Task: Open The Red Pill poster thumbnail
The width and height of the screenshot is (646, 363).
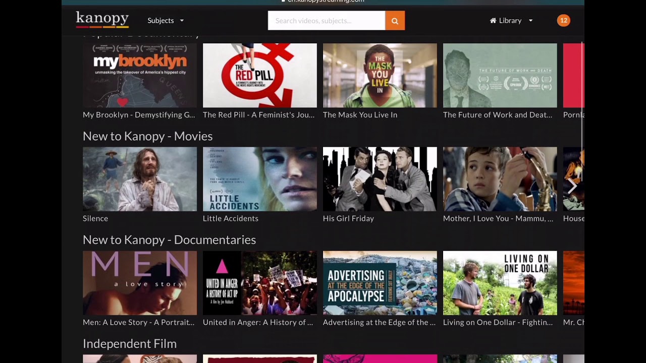Action: pos(260,76)
